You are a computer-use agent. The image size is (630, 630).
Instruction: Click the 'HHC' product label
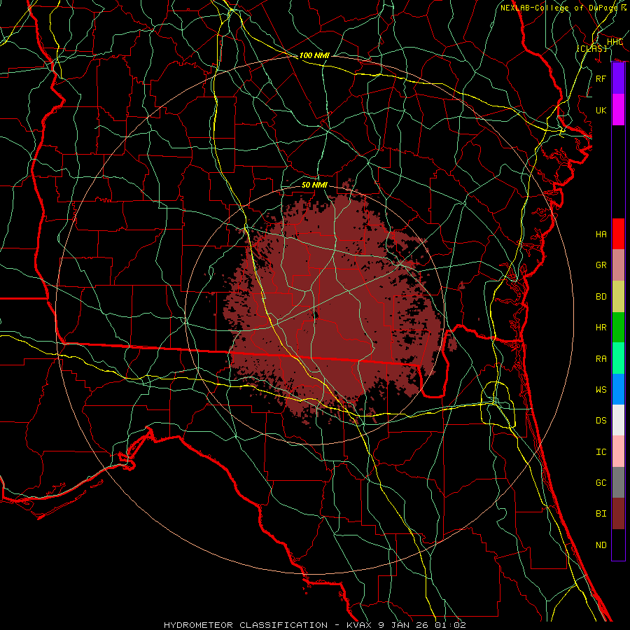point(615,42)
